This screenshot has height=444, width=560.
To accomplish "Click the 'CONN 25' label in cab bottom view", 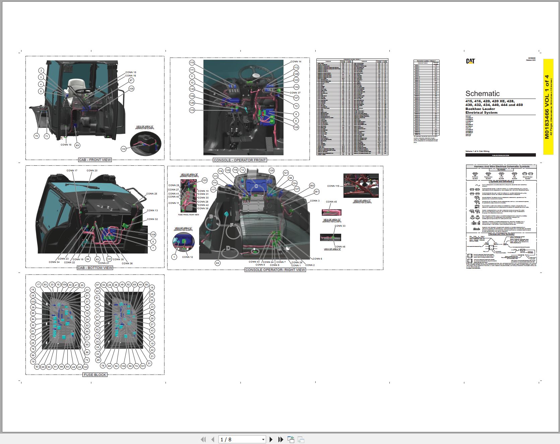I will [151, 194].
